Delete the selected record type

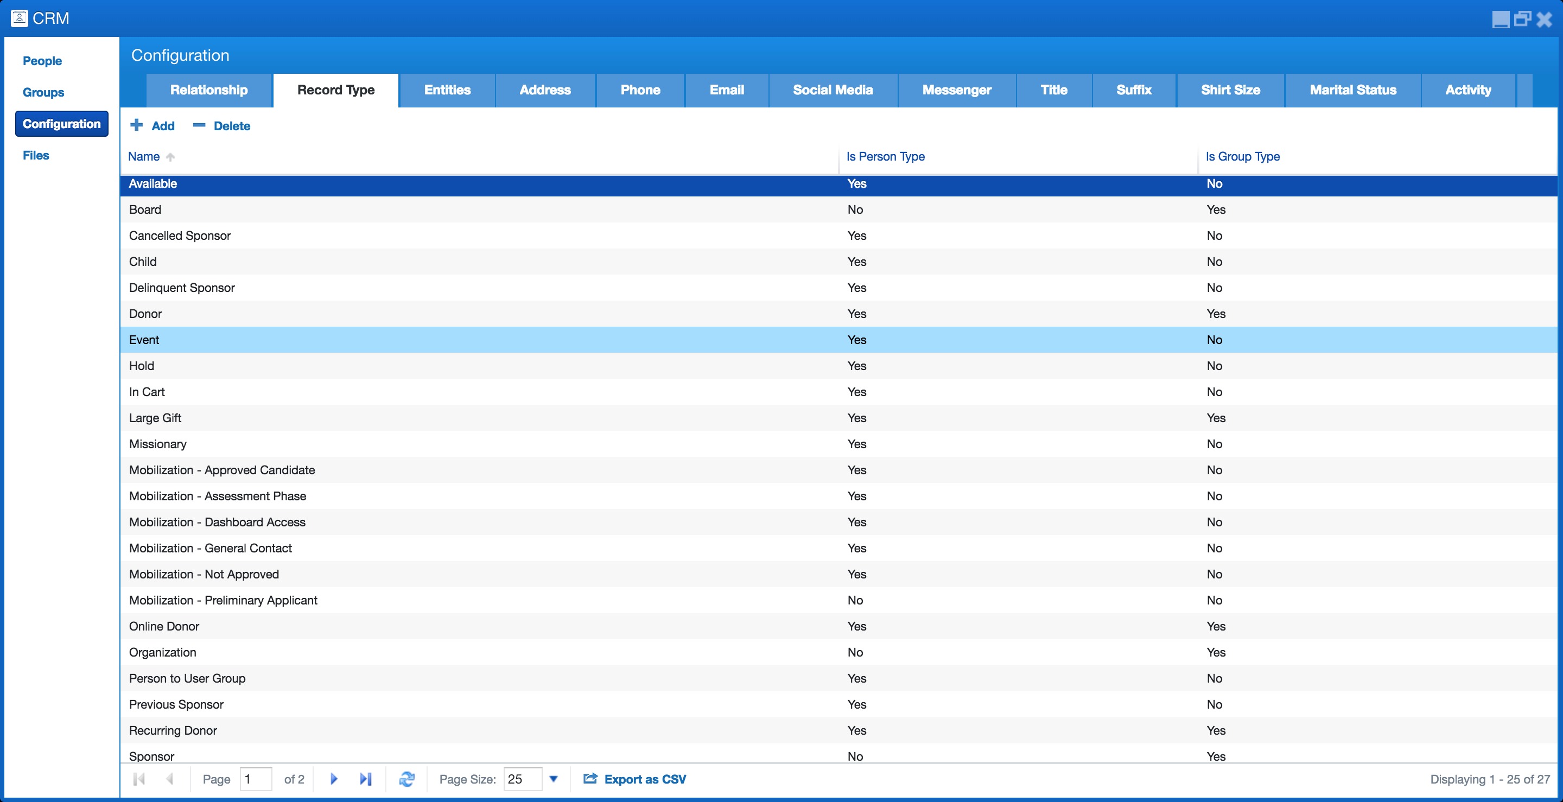click(x=221, y=125)
